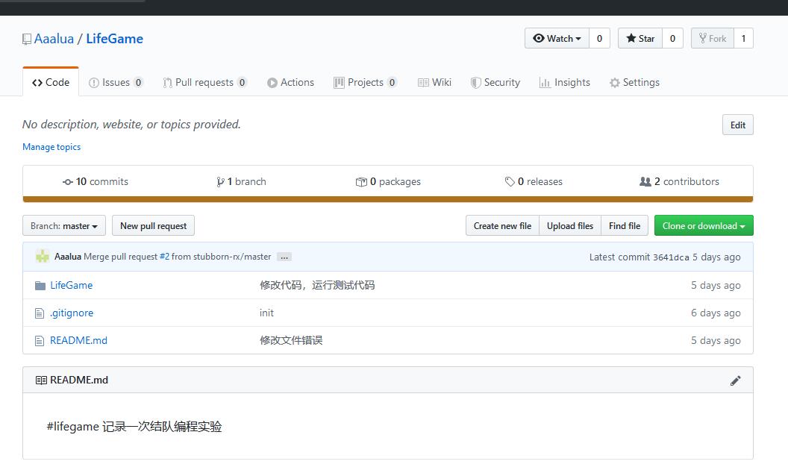The image size is (788, 476).
Task: Click the book icon in README.md header
Action: 41,380
